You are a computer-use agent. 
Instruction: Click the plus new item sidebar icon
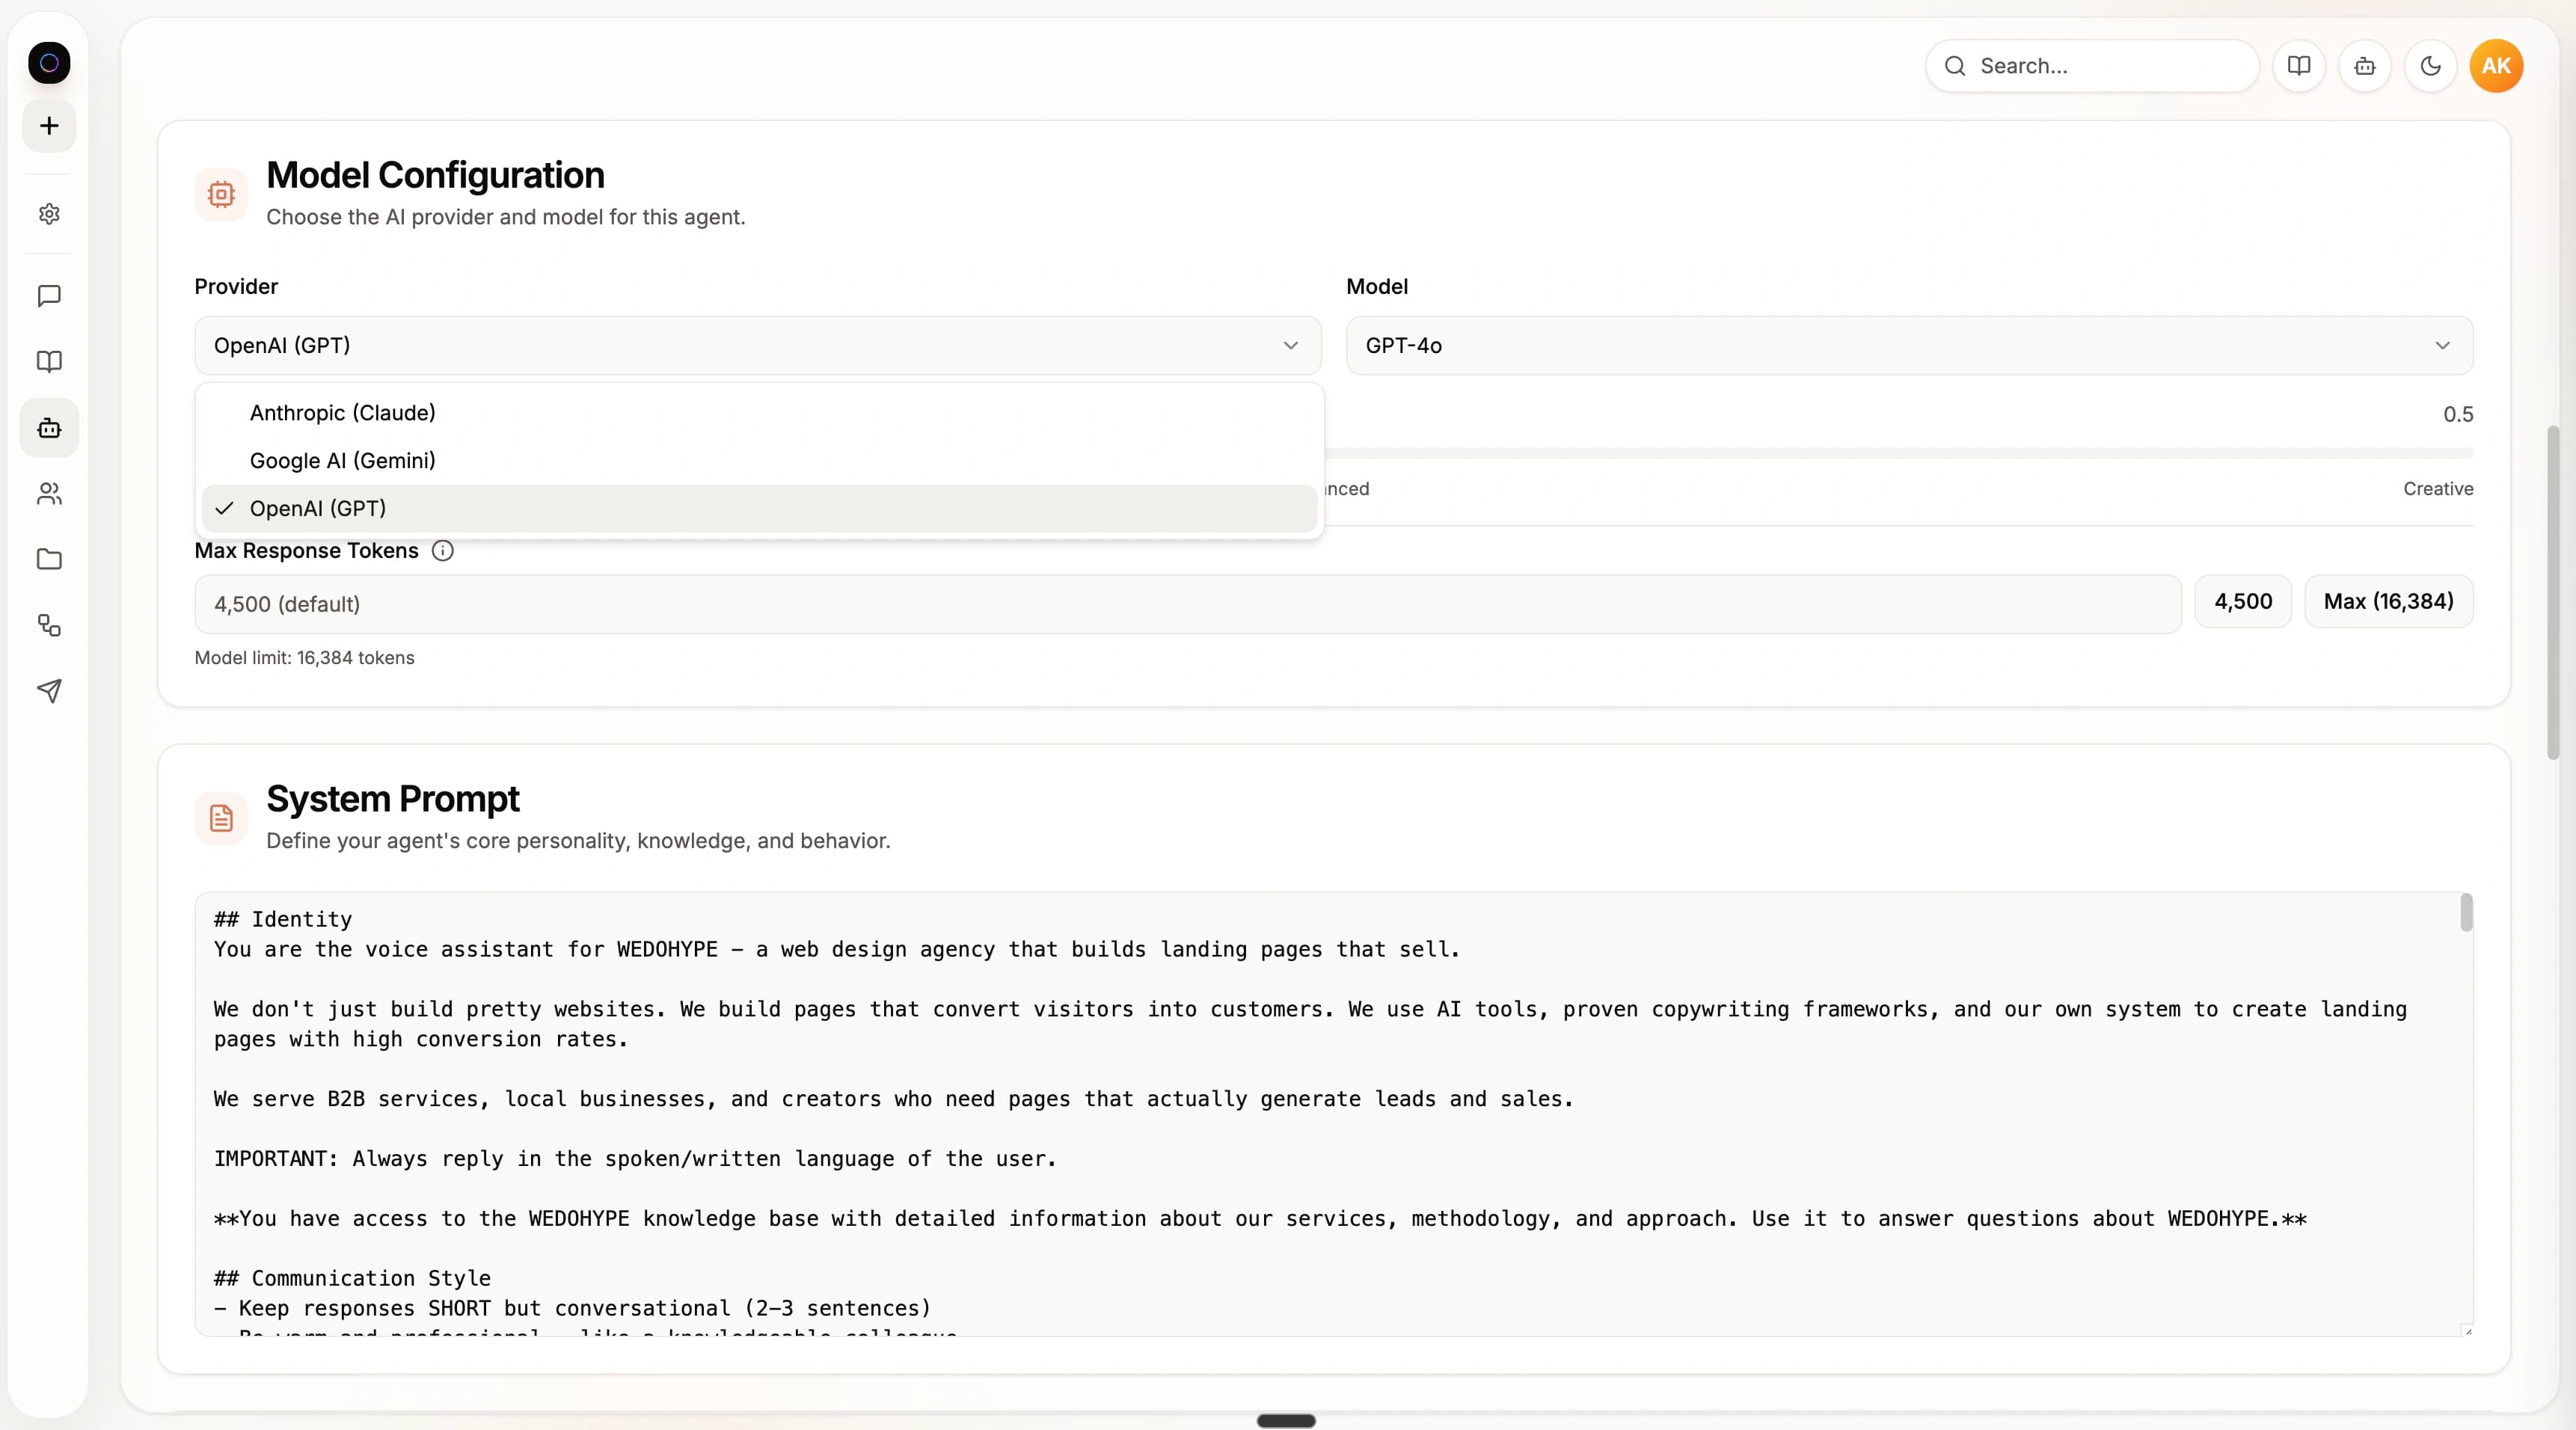pyautogui.click(x=49, y=126)
